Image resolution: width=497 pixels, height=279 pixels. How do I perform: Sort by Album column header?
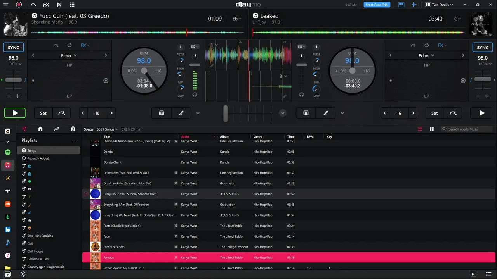[224, 136]
